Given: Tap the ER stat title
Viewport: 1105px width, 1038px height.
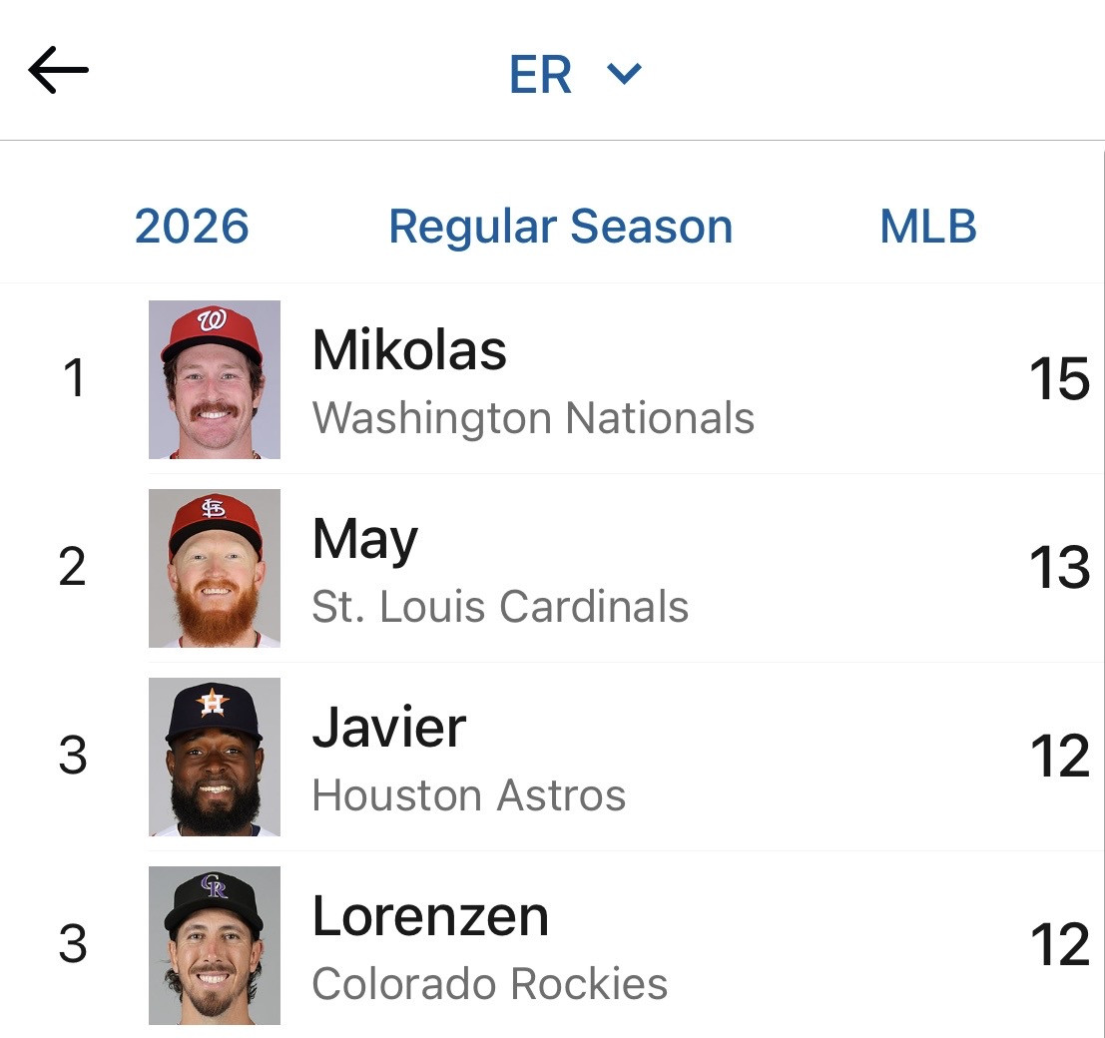Looking at the screenshot, I should [540, 75].
